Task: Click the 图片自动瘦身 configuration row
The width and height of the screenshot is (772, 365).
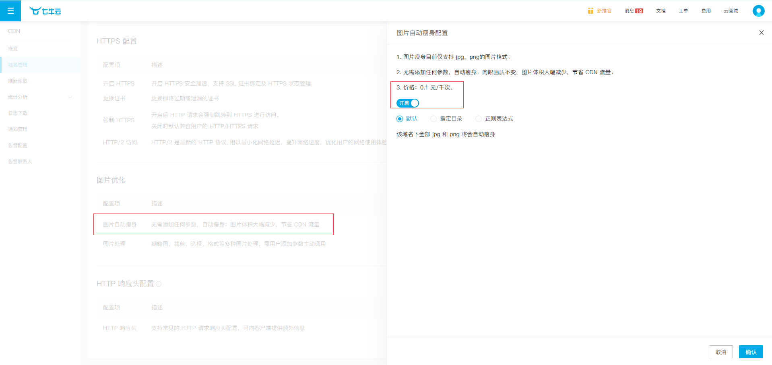Action: (213, 224)
